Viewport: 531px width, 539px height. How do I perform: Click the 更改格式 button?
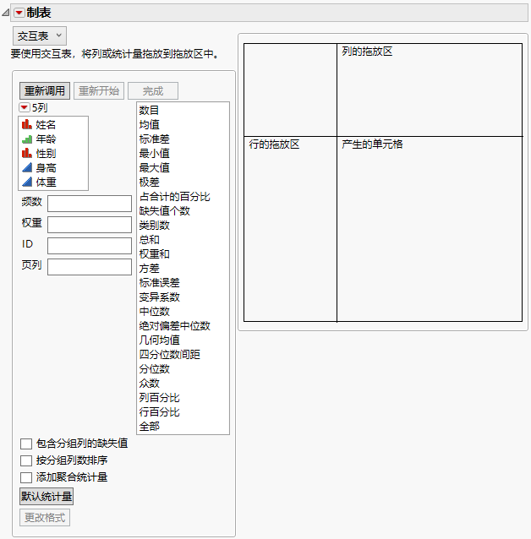click(45, 517)
